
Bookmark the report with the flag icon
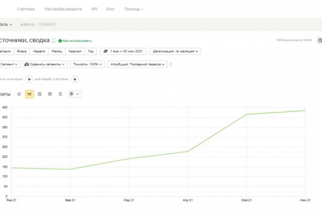(x=54, y=41)
